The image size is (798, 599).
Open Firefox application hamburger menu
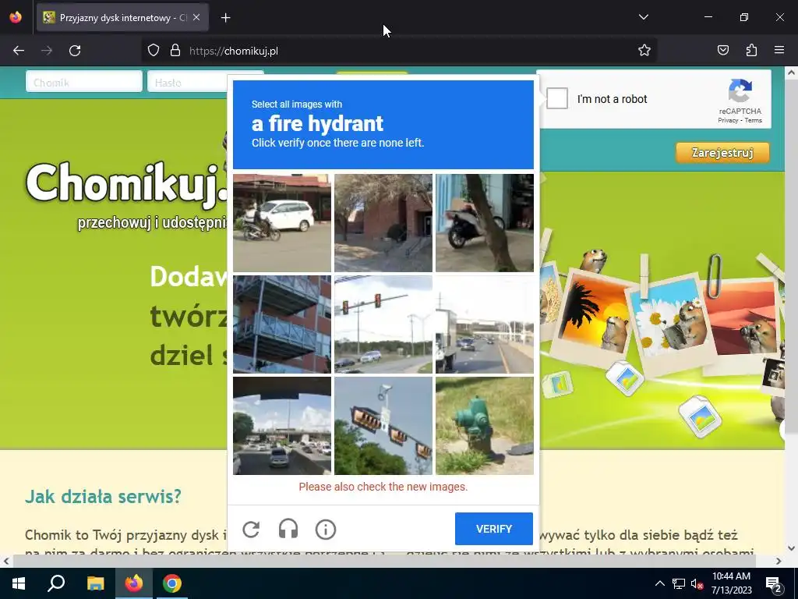click(779, 51)
